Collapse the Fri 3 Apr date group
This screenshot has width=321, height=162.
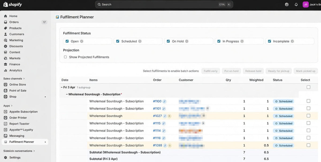pyautogui.click(x=62, y=87)
